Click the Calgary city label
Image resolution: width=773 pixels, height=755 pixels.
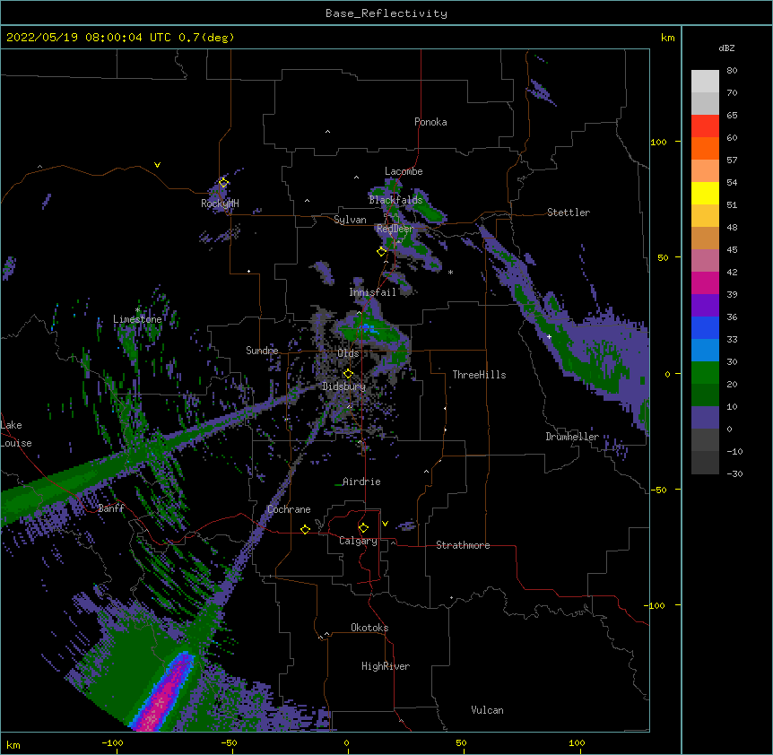coord(359,541)
